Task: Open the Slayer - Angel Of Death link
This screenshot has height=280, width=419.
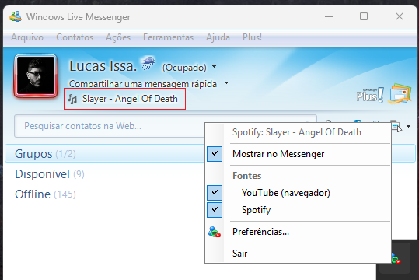Action: pos(130,99)
